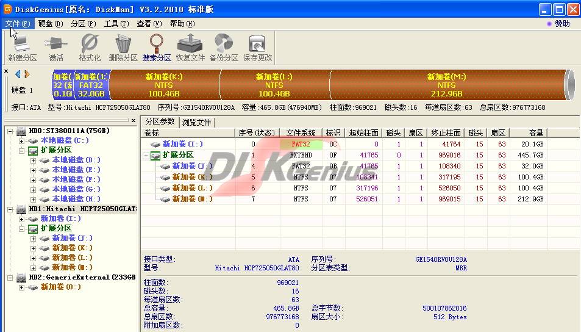
Task: Select the 新加卷(L:) NTFS disk bar segment
Action: pyautogui.click(x=274, y=85)
